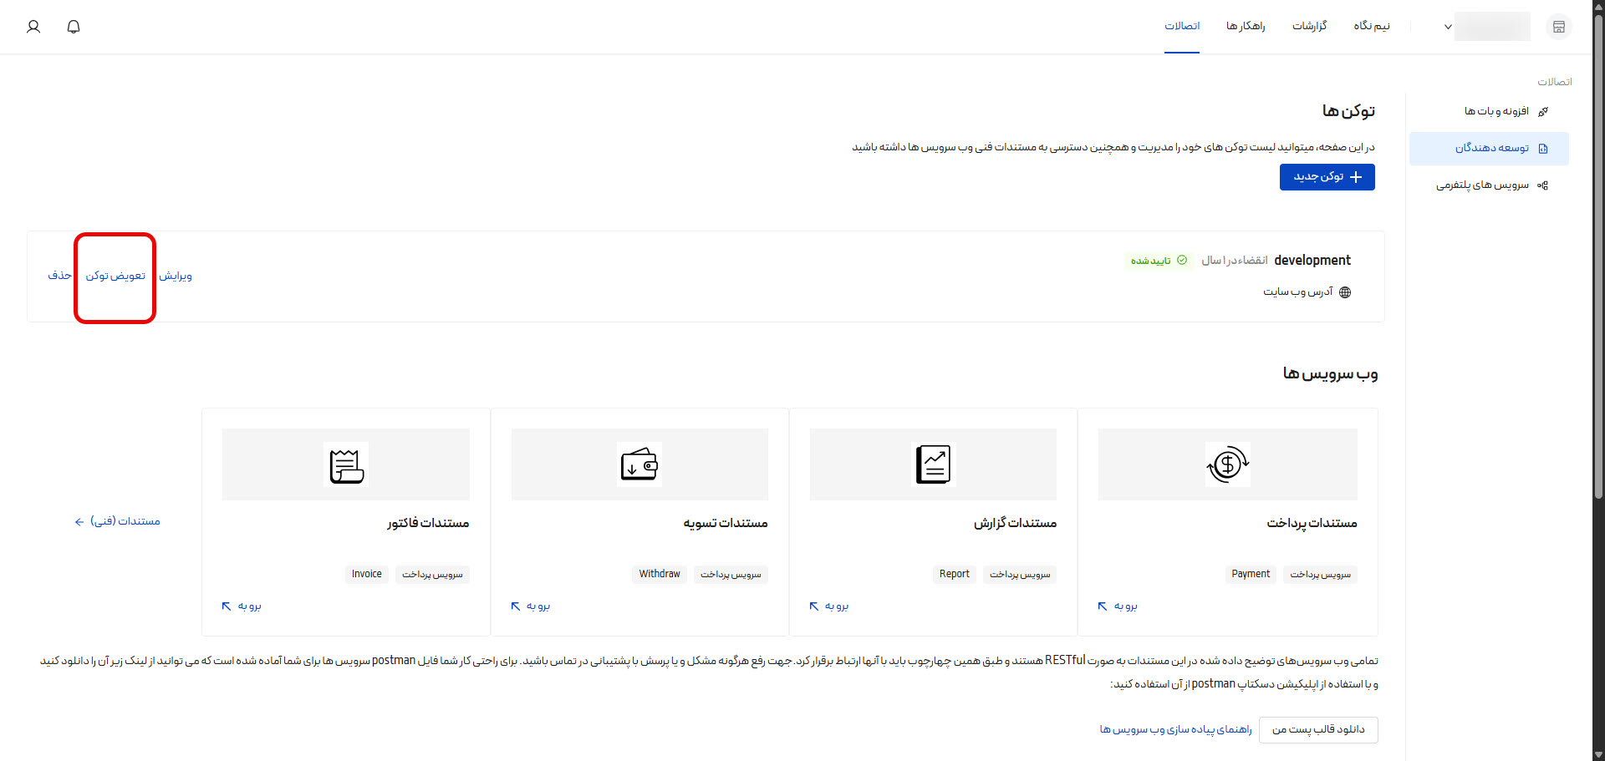
Task: Click تعویض توکن for development token
Action: 115,276
